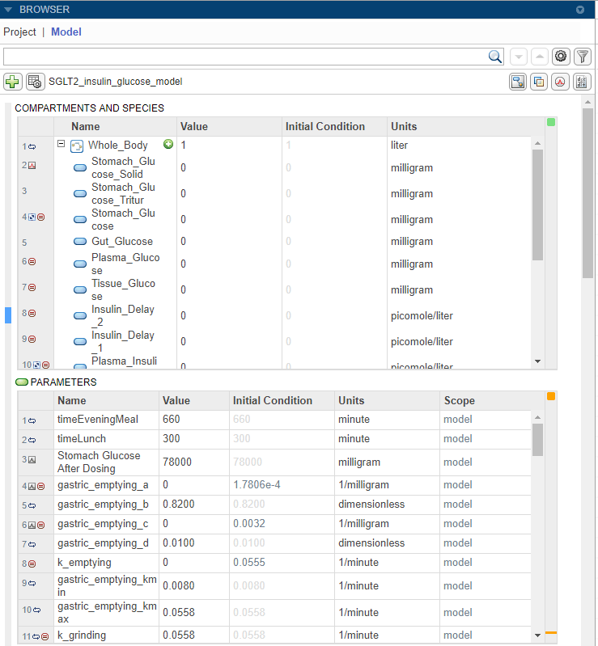Select Insulin_Delay_2 species
Screen dimensions: 598x646
point(122,315)
